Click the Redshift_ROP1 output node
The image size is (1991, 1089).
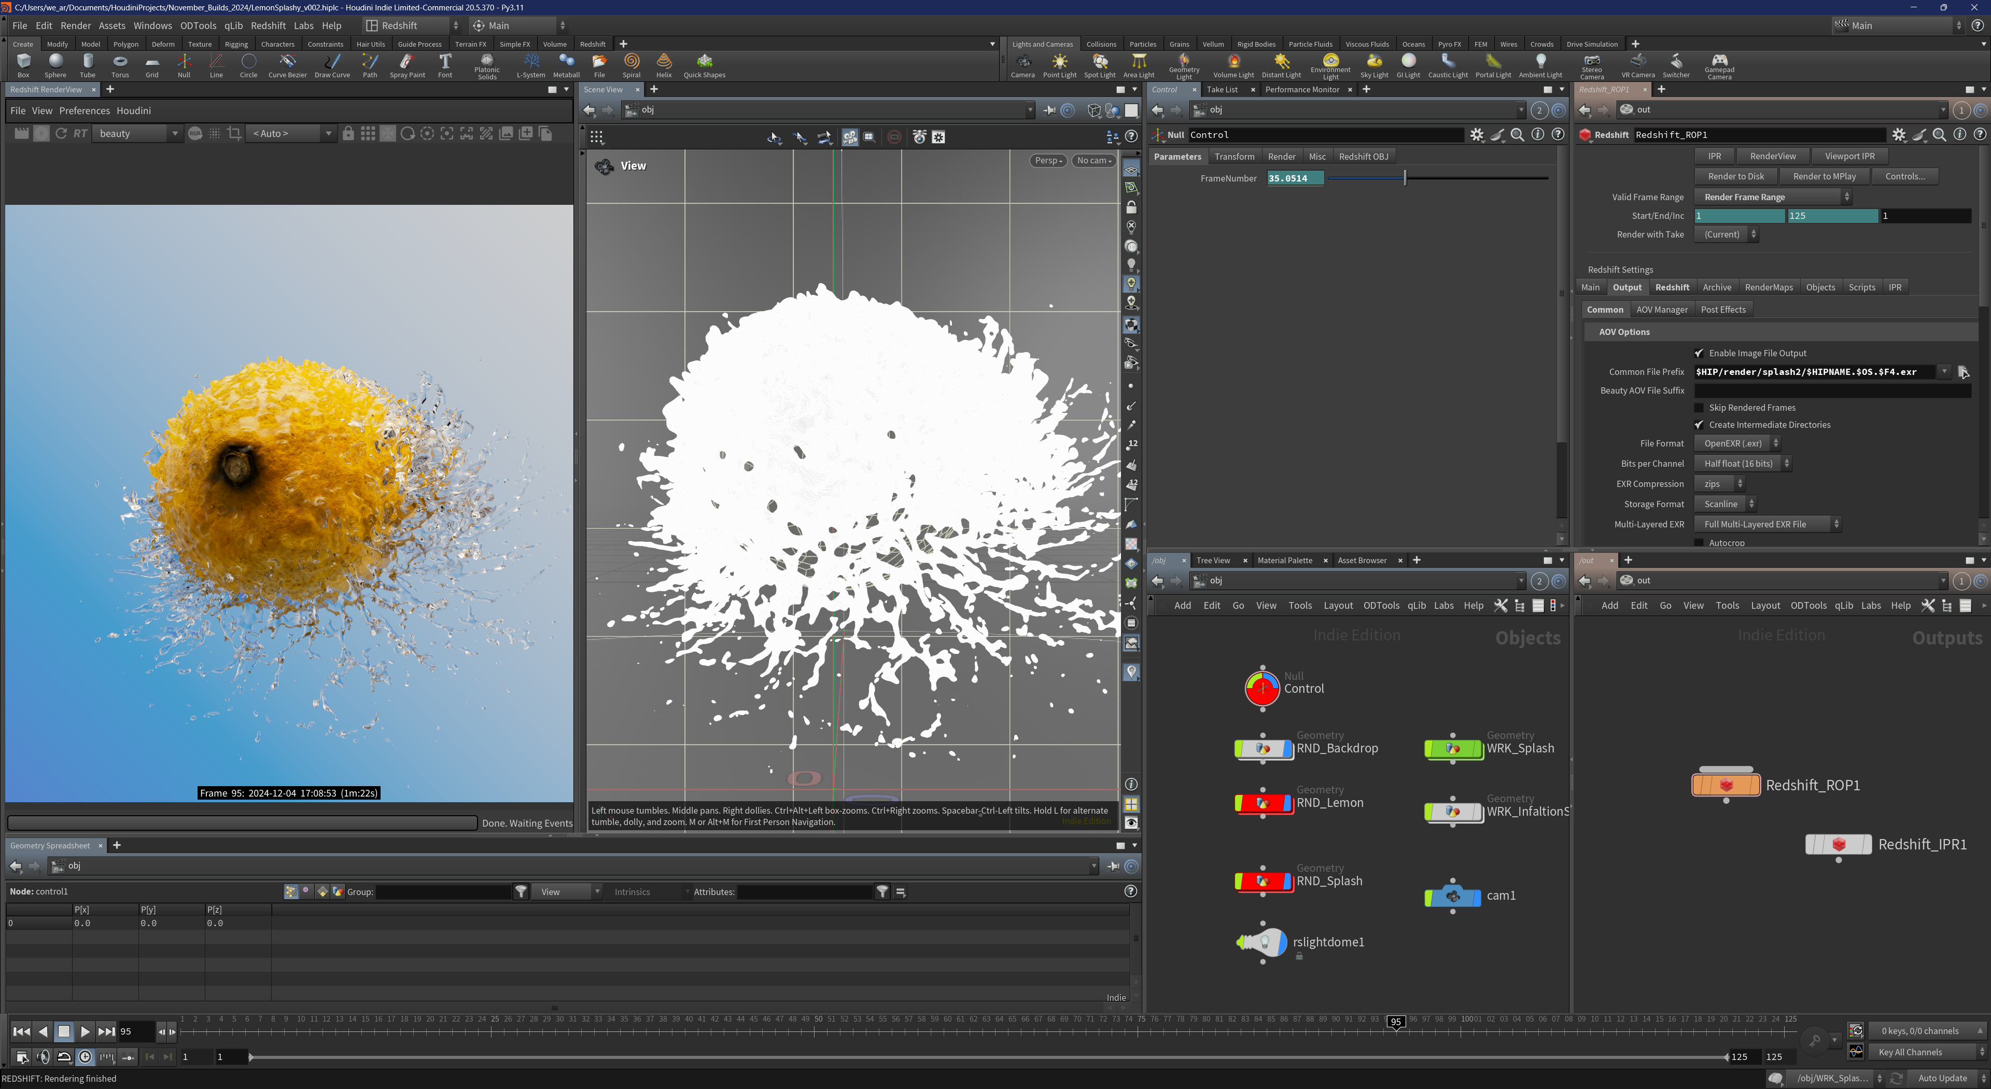1726,785
